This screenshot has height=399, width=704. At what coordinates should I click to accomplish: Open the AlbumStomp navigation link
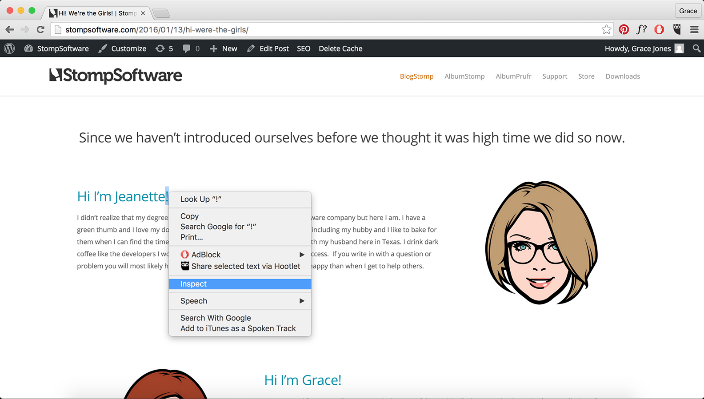pos(464,76)
